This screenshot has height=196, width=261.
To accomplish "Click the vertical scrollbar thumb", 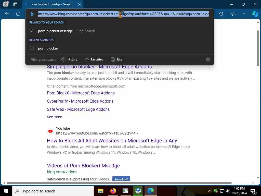I will tap(258, 48).
